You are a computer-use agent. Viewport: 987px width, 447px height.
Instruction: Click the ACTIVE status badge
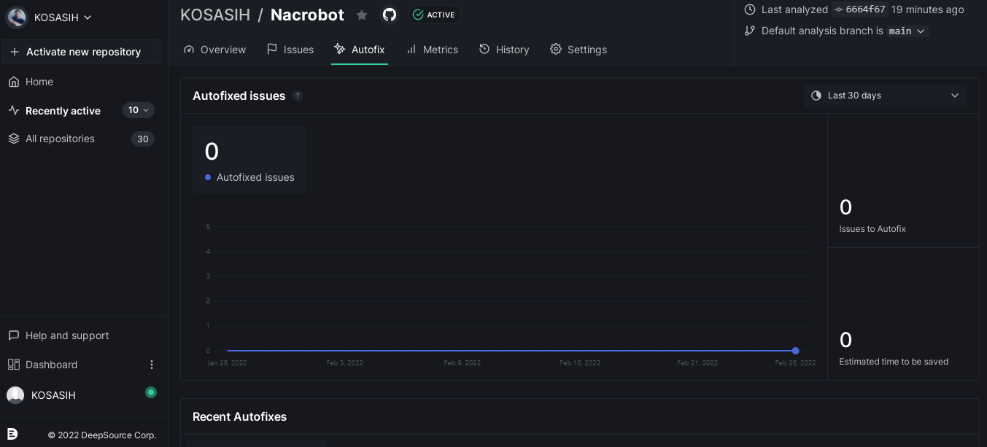434,15
